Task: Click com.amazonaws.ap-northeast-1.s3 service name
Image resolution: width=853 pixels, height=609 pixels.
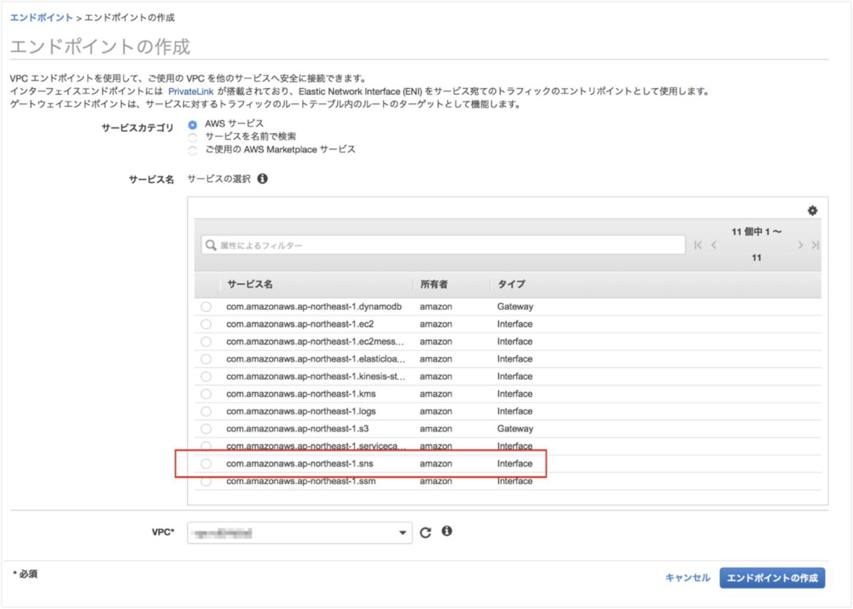Action: 297,429
